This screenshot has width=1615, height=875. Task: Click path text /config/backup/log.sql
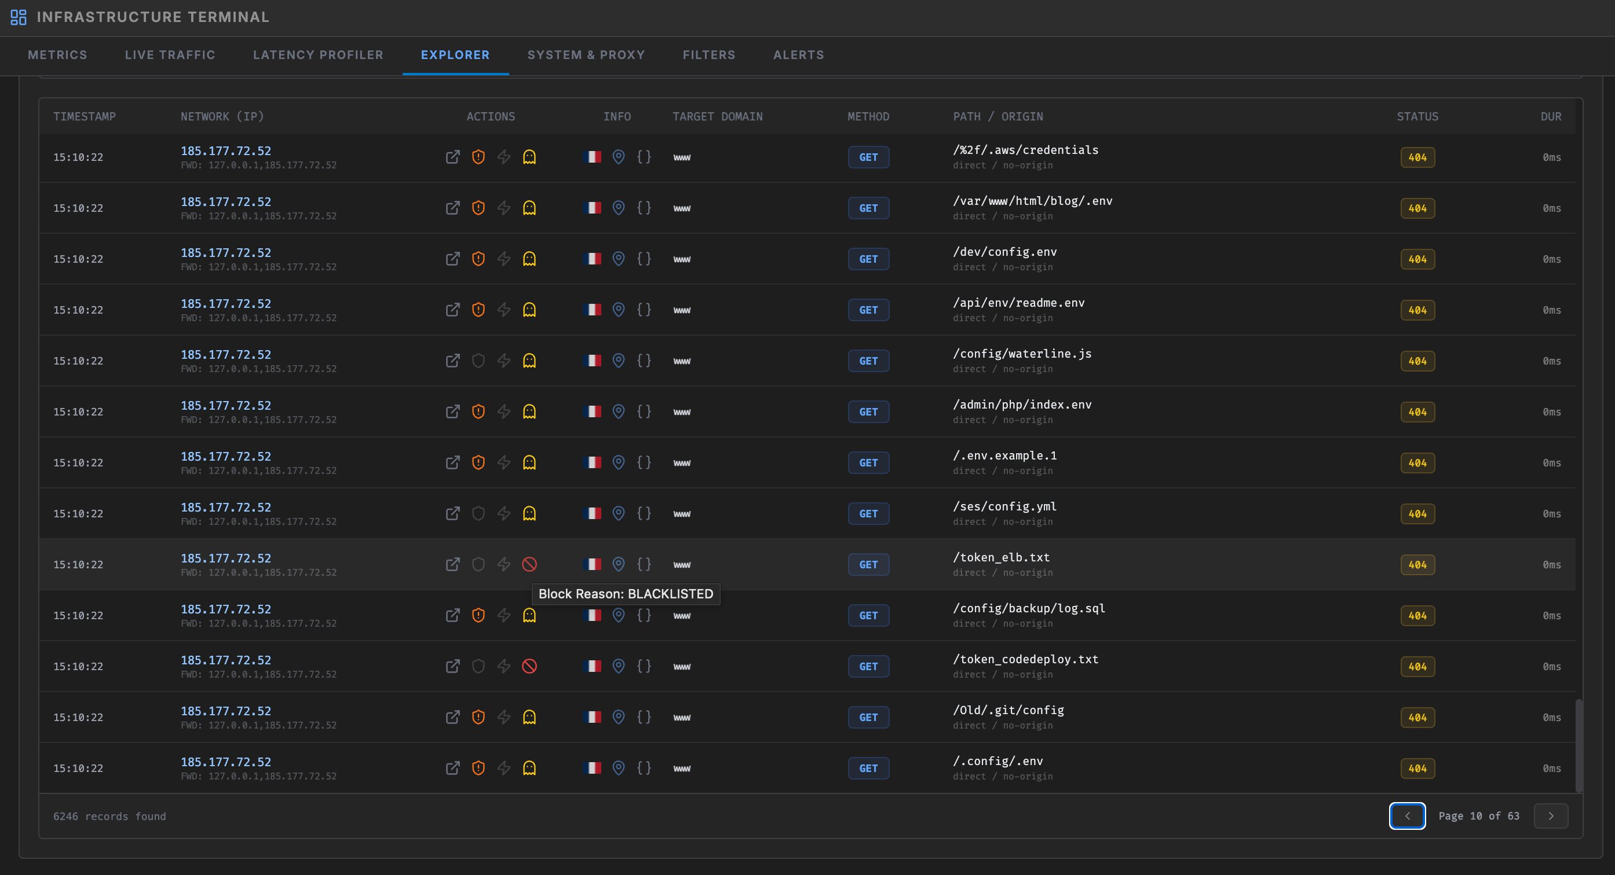(1029, 608)
